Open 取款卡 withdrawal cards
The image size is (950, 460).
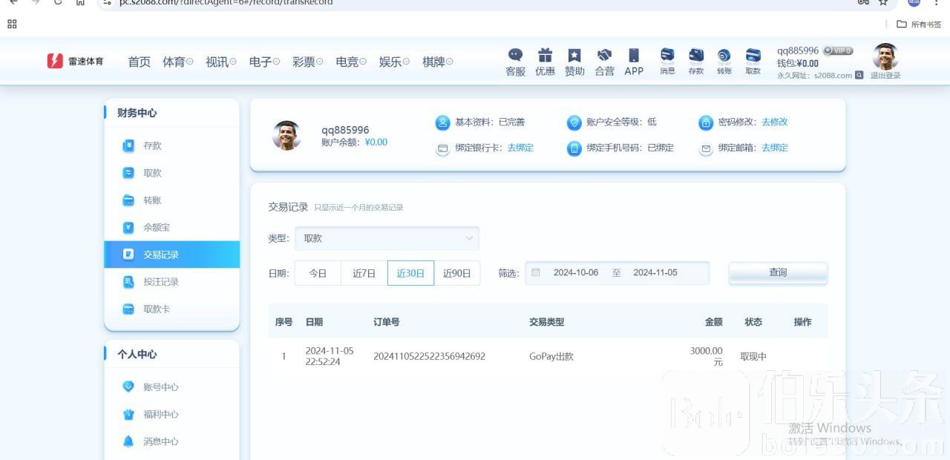click(171, 309)
